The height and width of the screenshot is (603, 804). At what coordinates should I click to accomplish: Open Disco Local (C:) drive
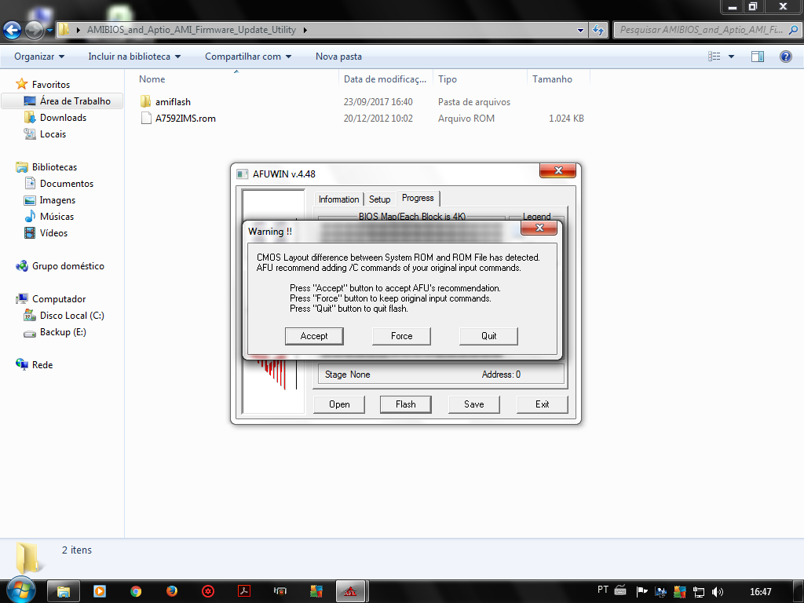71,316
